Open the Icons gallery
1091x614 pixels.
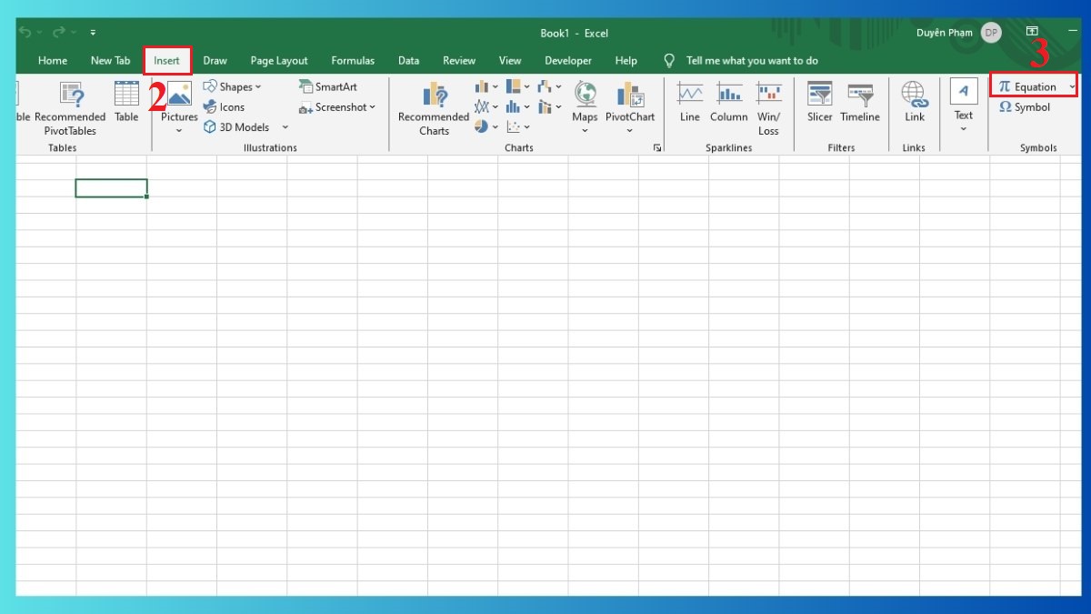[226, 106]
